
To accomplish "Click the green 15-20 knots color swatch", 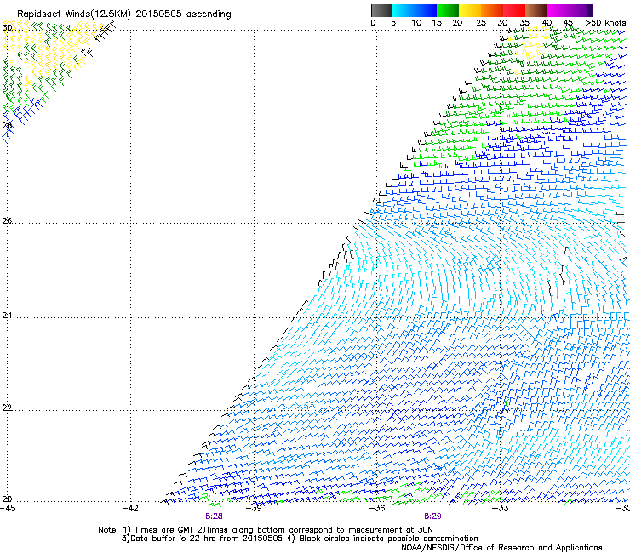I will tap(448, 10).
